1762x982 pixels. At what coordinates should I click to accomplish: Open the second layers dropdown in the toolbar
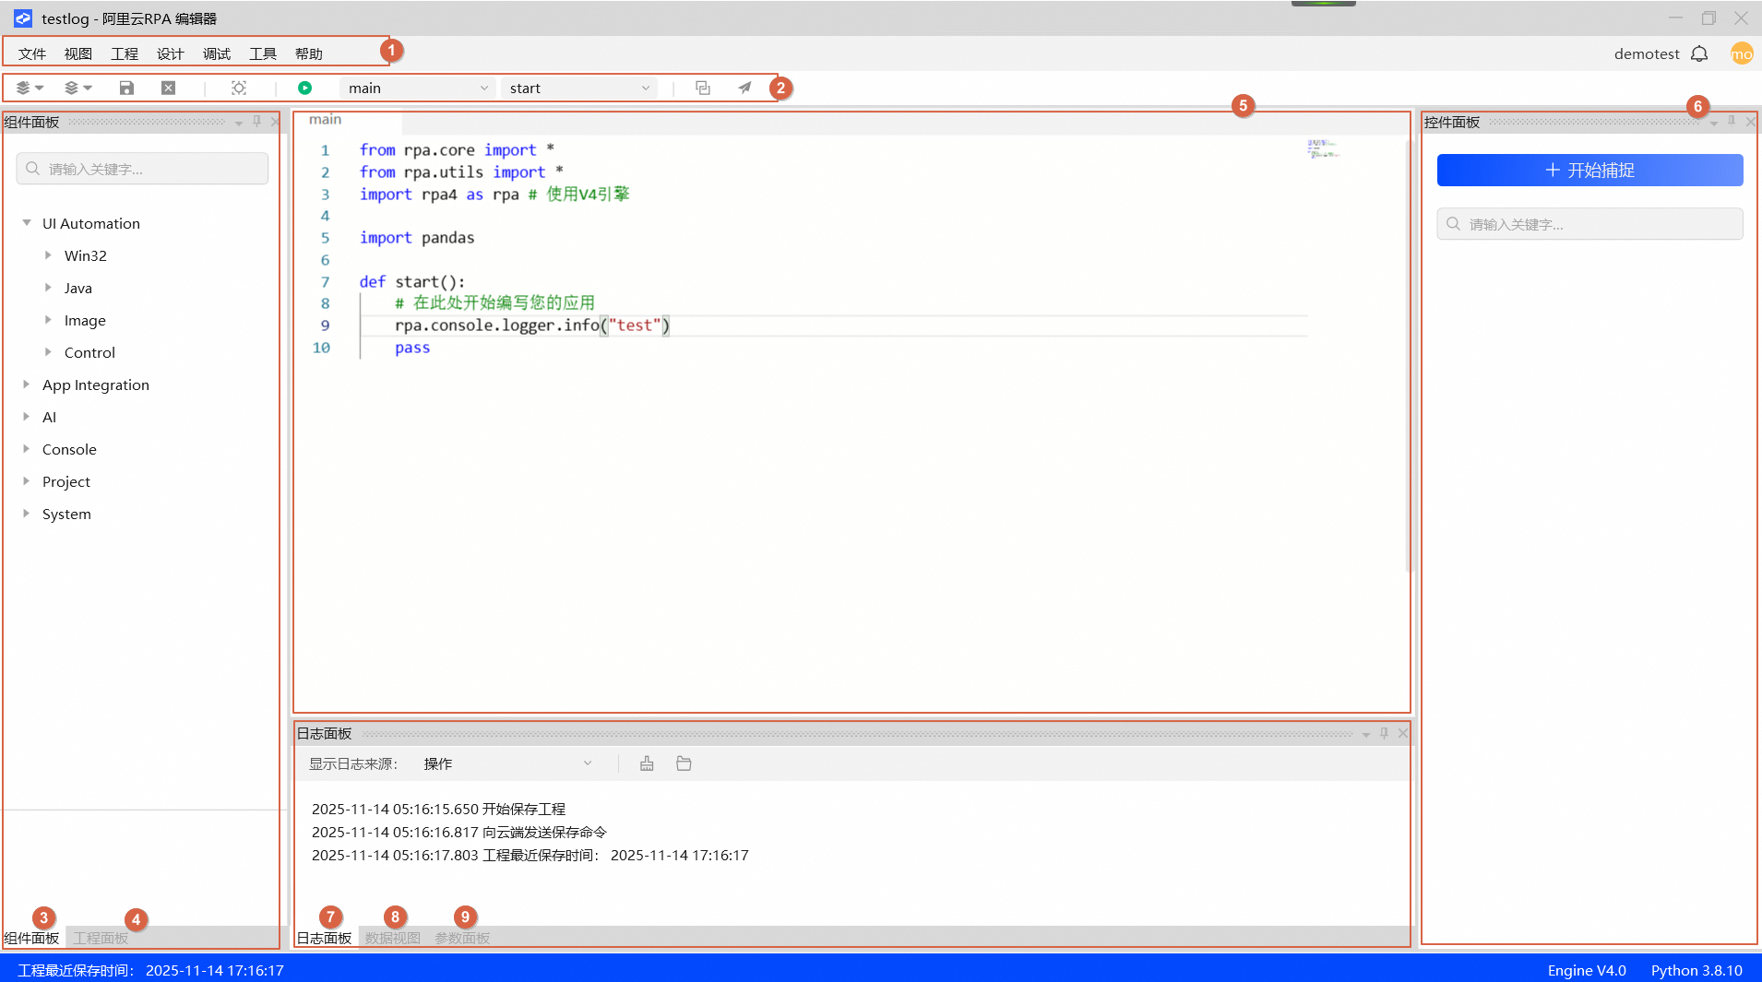click(x=78, y=88)
